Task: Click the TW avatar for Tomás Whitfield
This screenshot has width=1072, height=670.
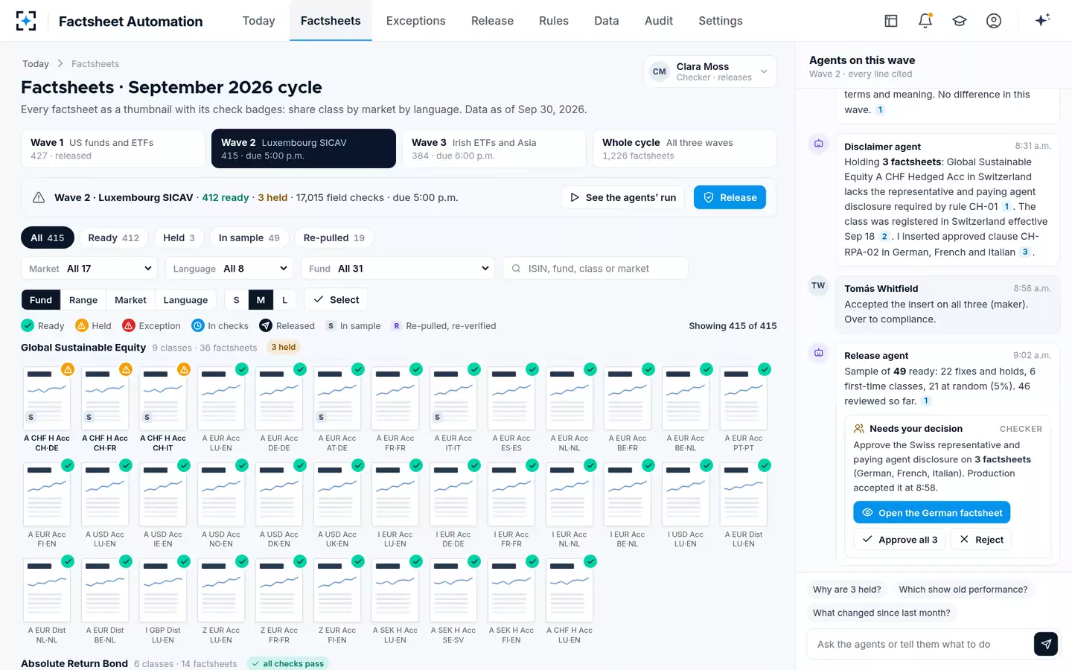Action: [x=819, y=286]
